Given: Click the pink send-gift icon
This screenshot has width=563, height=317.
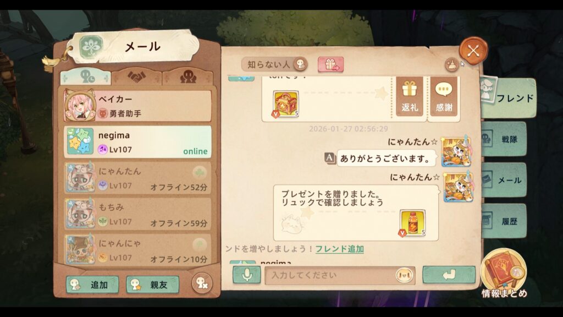Looking at the screenshot, I should [x=330, y=65].
